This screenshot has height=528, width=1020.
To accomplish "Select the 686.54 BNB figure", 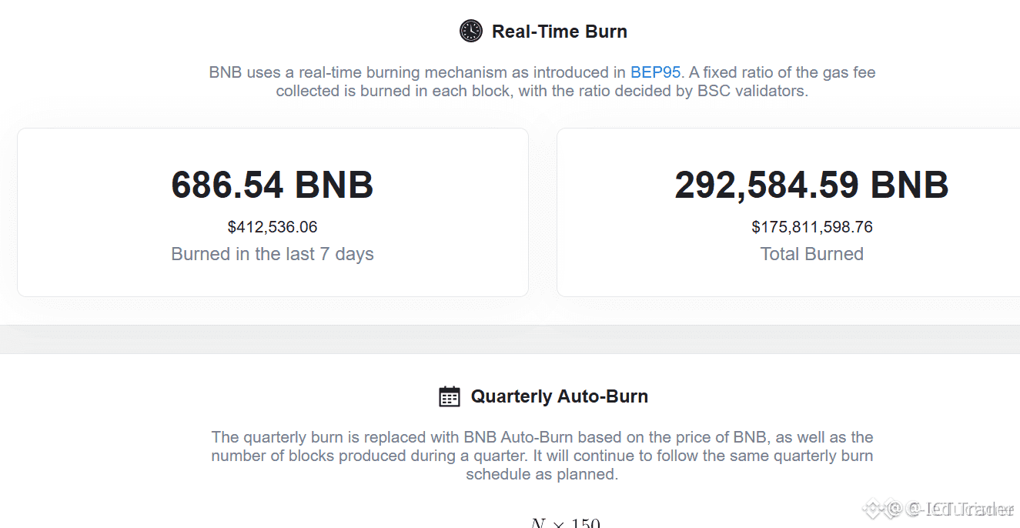I will point(273,185).
